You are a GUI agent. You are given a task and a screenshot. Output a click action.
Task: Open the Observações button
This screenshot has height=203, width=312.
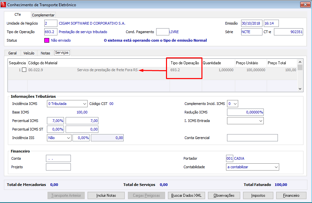click(224, 195)
